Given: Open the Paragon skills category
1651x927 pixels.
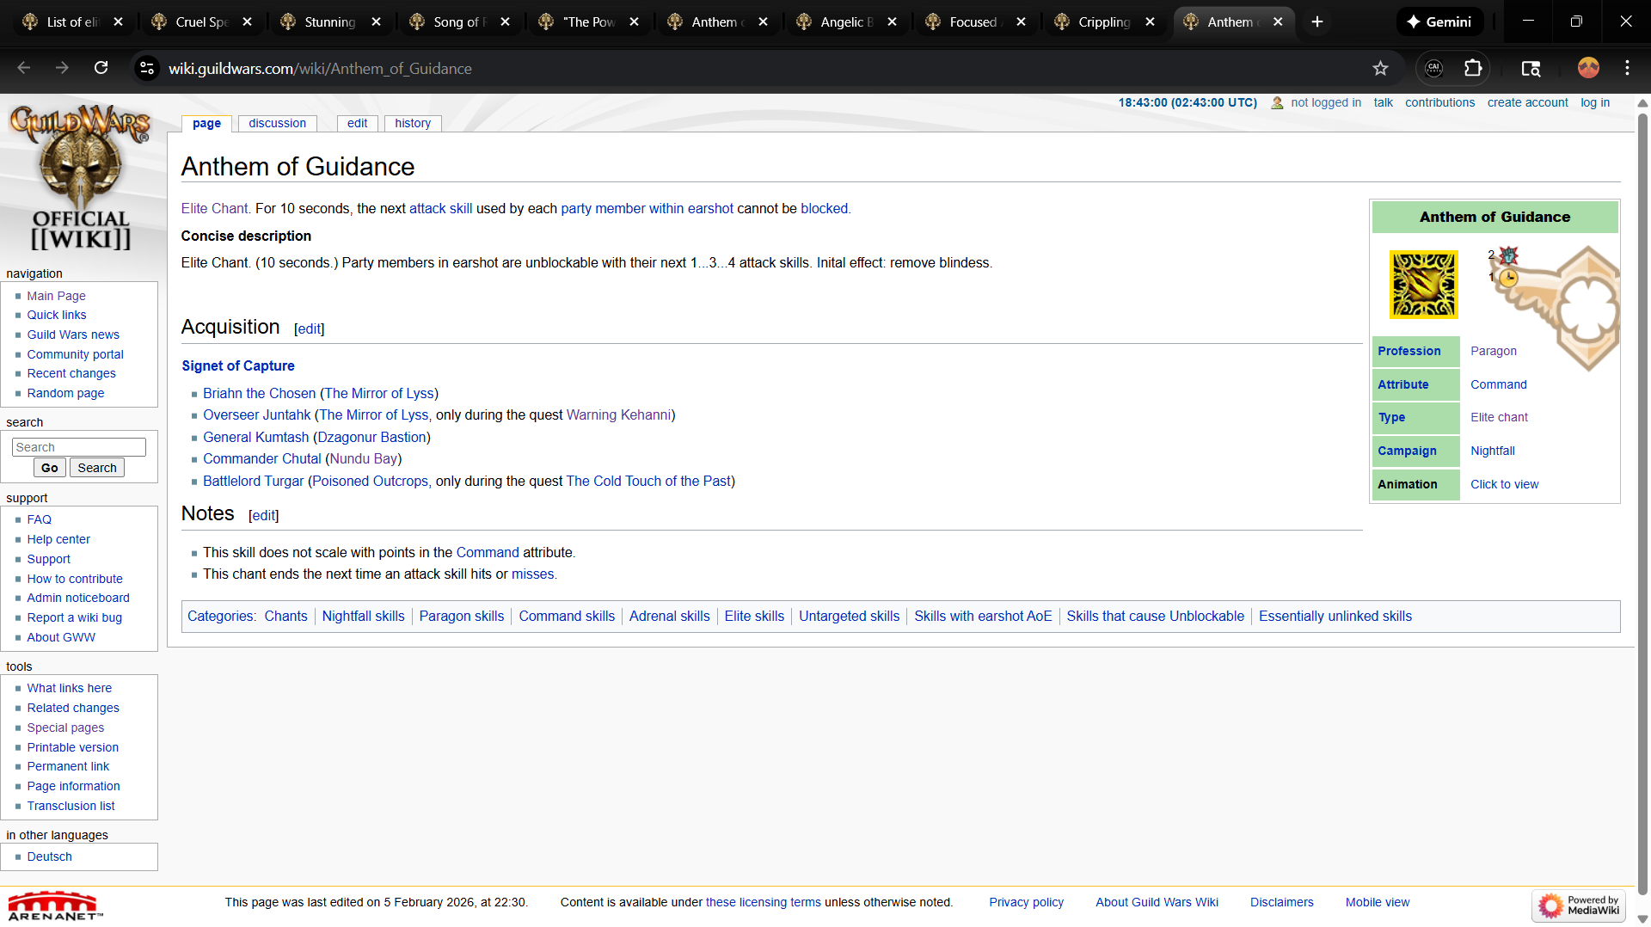Looking at the screenshot, I should tap(462, 616).
